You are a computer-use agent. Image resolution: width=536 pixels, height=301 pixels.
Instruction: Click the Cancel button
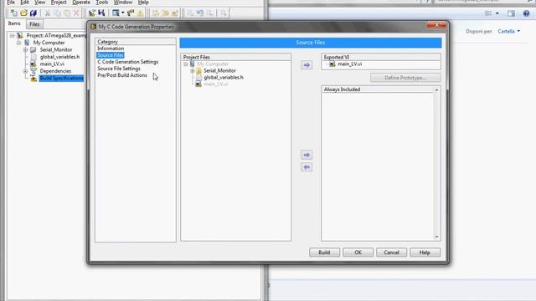click(x=391, y=253)
